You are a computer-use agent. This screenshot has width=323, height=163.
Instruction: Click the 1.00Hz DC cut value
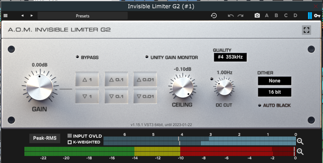[x=225, y=73]
